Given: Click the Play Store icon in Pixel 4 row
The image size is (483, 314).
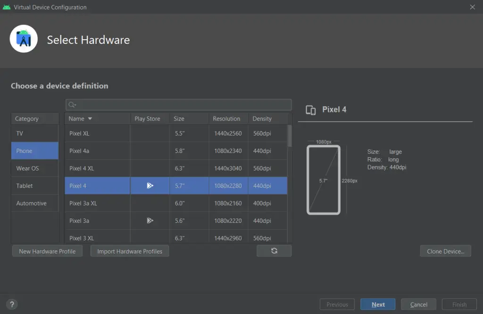Looking at the screenshot, I should coord(150,186).
